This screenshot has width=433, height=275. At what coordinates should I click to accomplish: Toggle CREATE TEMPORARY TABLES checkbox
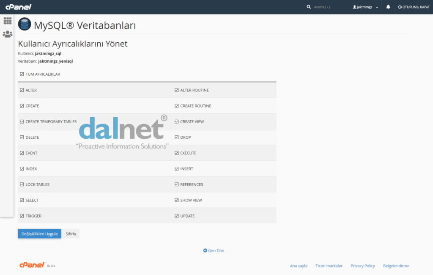pos(22,121)
